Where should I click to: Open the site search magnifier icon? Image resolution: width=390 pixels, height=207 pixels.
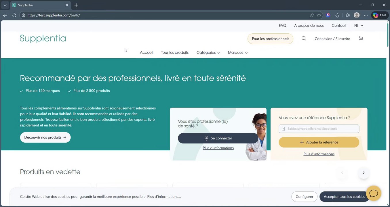point(304,39)
